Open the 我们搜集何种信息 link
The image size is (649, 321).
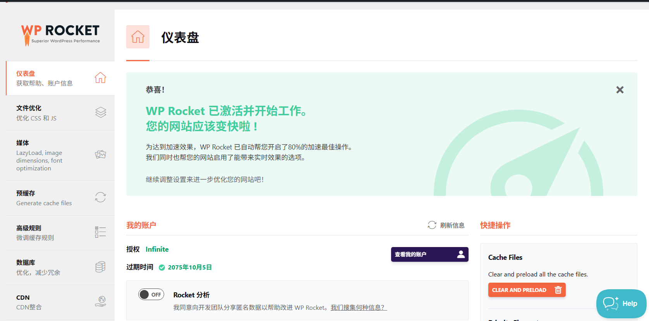pyautogui.click(x=358, y=307)
